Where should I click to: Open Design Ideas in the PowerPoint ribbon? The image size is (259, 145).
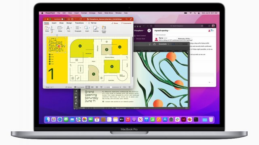[x=104, y=29]
